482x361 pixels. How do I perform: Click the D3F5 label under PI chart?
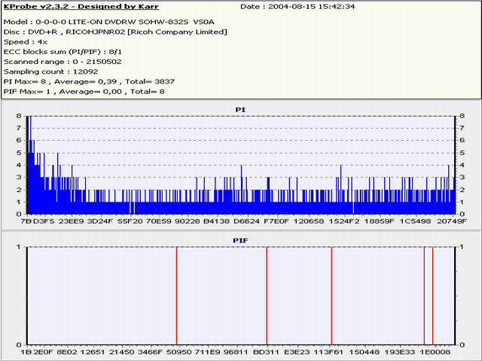point(44,221)
